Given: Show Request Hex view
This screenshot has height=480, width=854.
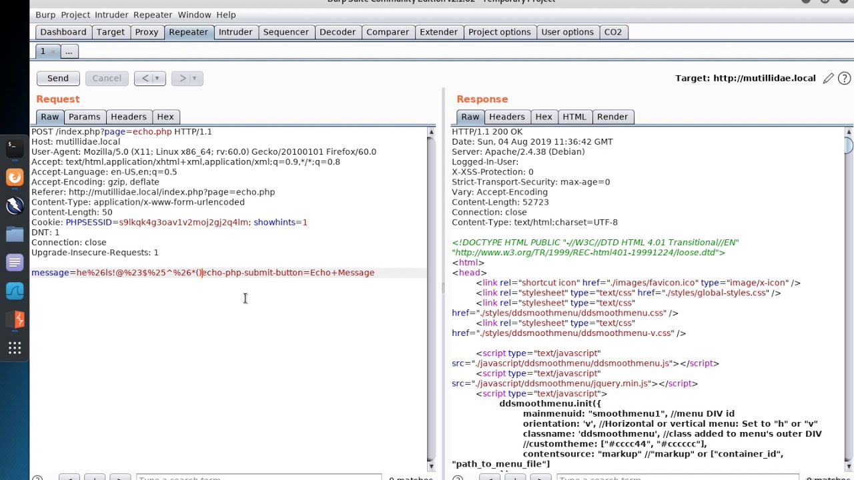Looking at the screenshot, I should 165,117.
